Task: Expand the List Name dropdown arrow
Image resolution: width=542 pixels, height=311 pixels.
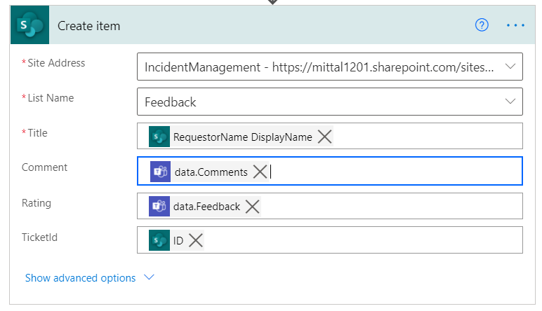Action: pos(510,102)
